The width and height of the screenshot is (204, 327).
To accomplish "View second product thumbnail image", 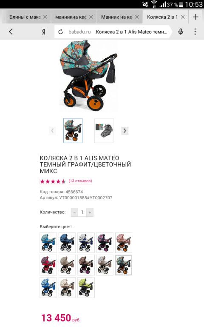I will click(x=104, y=131).
